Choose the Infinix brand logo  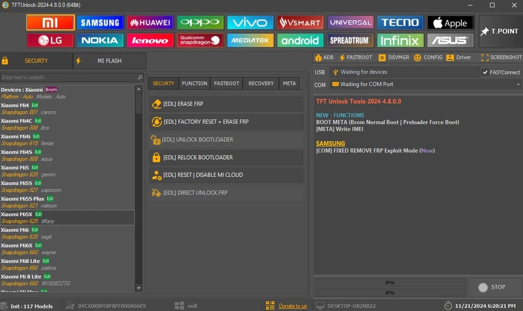(400, 40)
